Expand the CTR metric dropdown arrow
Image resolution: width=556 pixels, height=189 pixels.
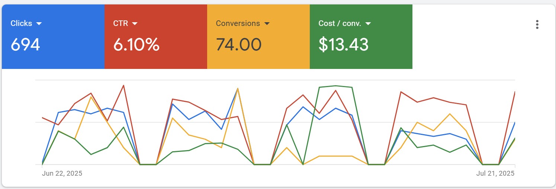135,24
